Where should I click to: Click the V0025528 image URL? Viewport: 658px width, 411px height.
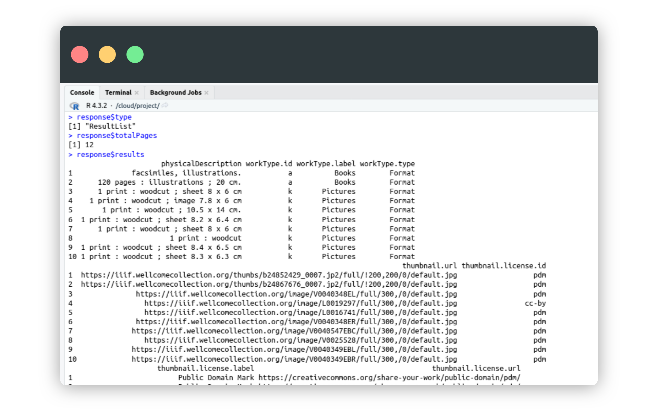tap(301, 340)
